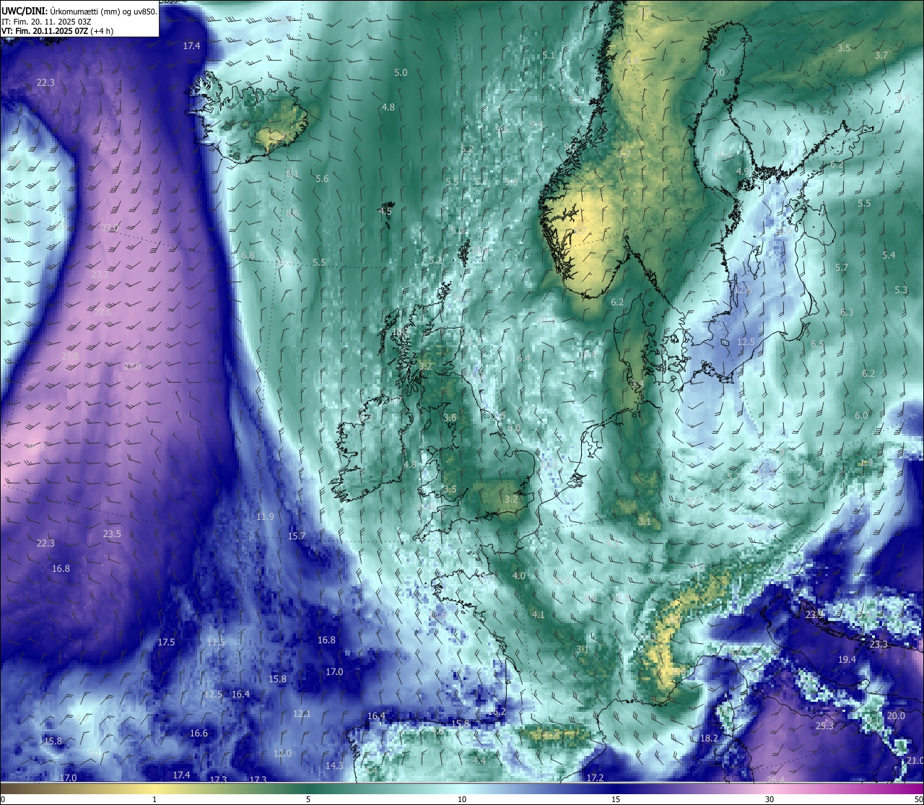Click the color scale tick label '15'
The width and height of the screenshot is (924, 805).
point(616,799)
